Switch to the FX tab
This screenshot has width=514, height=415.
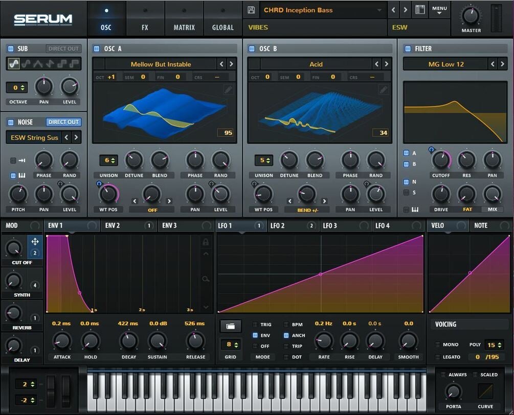click(x=145, y=19)
